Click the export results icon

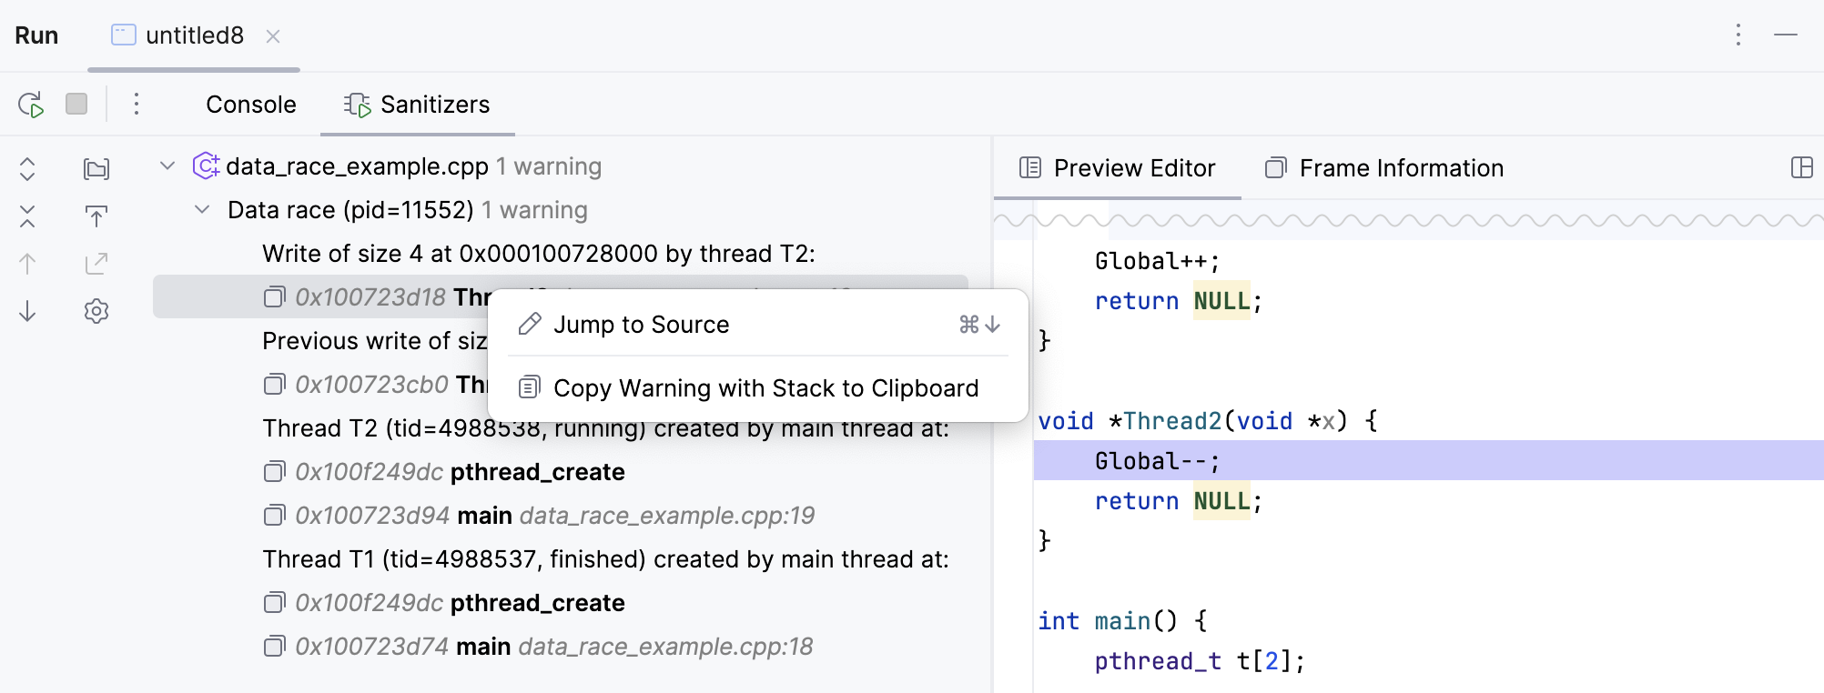click(96, 264)
